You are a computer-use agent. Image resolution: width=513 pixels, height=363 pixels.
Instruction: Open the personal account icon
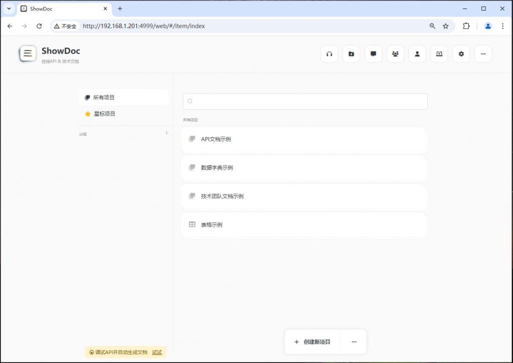[x=417, y=54]
